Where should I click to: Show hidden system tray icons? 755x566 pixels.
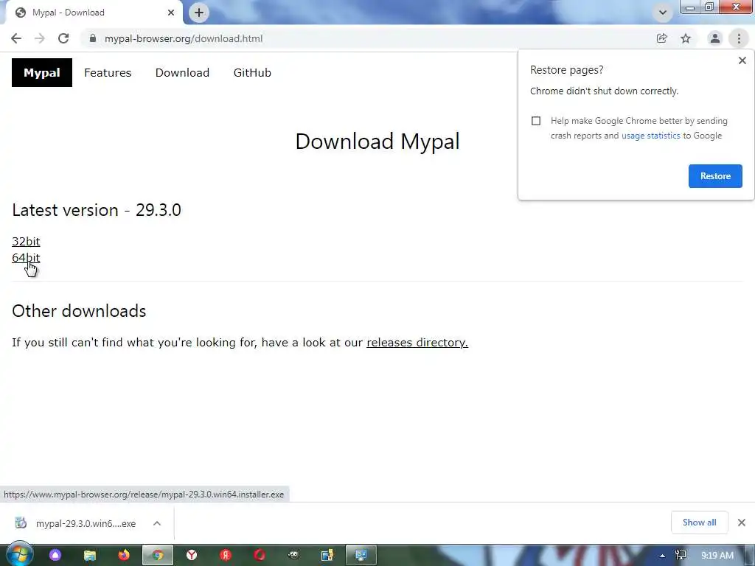tap(663, 556)
